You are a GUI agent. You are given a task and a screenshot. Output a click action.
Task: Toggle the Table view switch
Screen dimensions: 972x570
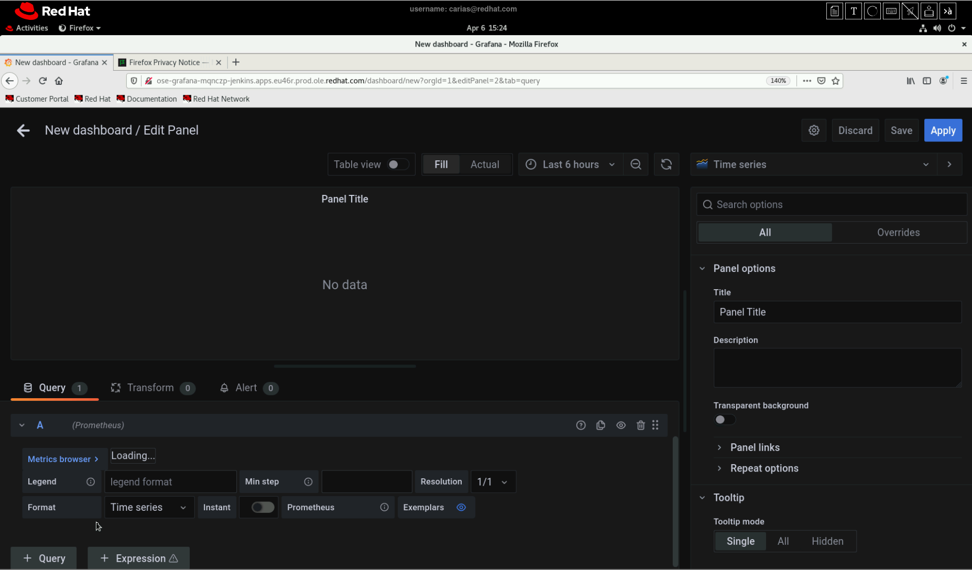click(397, 165)
